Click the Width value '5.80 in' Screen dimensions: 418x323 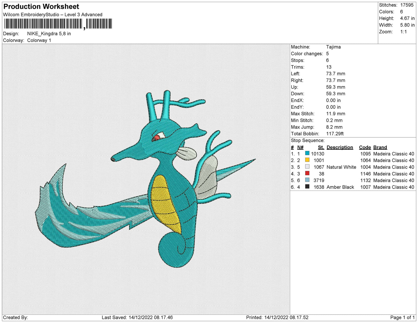(x=407, y=25)
